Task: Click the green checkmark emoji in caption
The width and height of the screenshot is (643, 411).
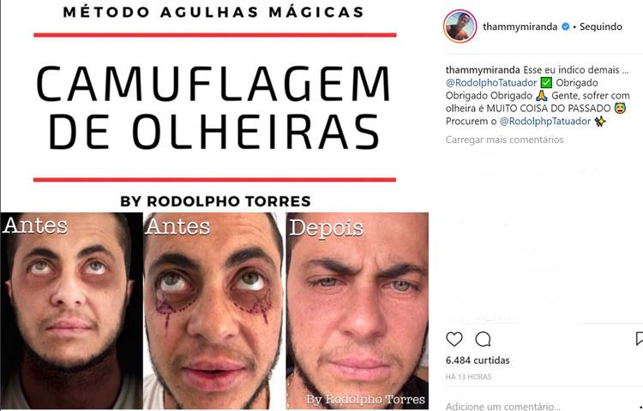Action: coord(546,83)
